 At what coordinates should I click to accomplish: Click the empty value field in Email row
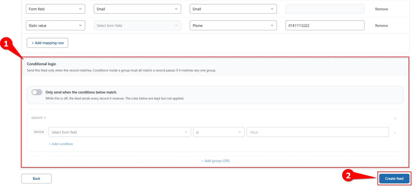325,9
